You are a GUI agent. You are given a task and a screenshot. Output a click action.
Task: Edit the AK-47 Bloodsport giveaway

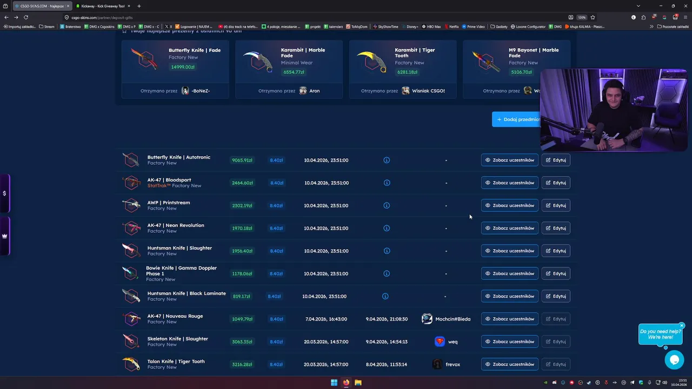pos(556,183)
